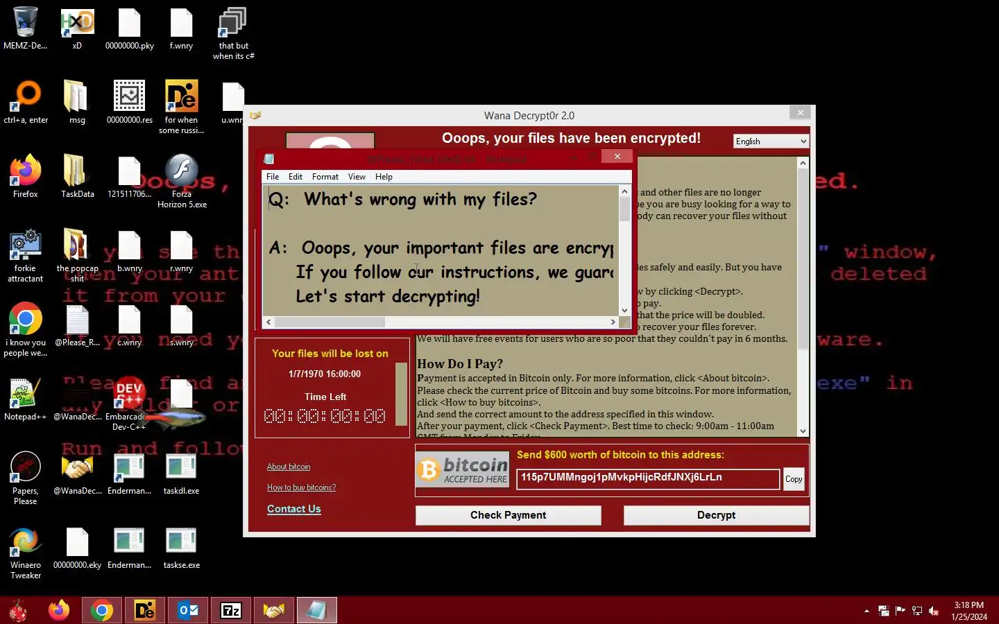Launch the Embarcadero Dev-C++ desktop shortcut
The image size is (999, 624).
128,404
